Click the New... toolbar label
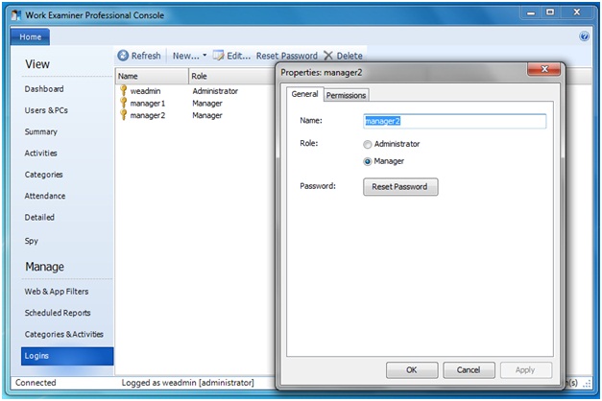The height and width of the screenshot is (401, 602). [186, 56]
